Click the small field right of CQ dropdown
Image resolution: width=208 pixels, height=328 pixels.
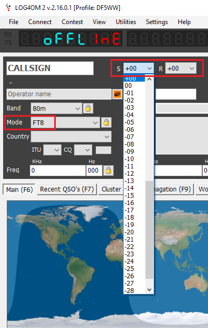point(103,150)
